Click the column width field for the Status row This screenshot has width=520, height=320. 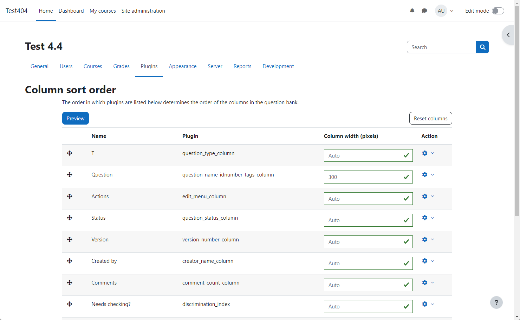click(x=368, y=220)
